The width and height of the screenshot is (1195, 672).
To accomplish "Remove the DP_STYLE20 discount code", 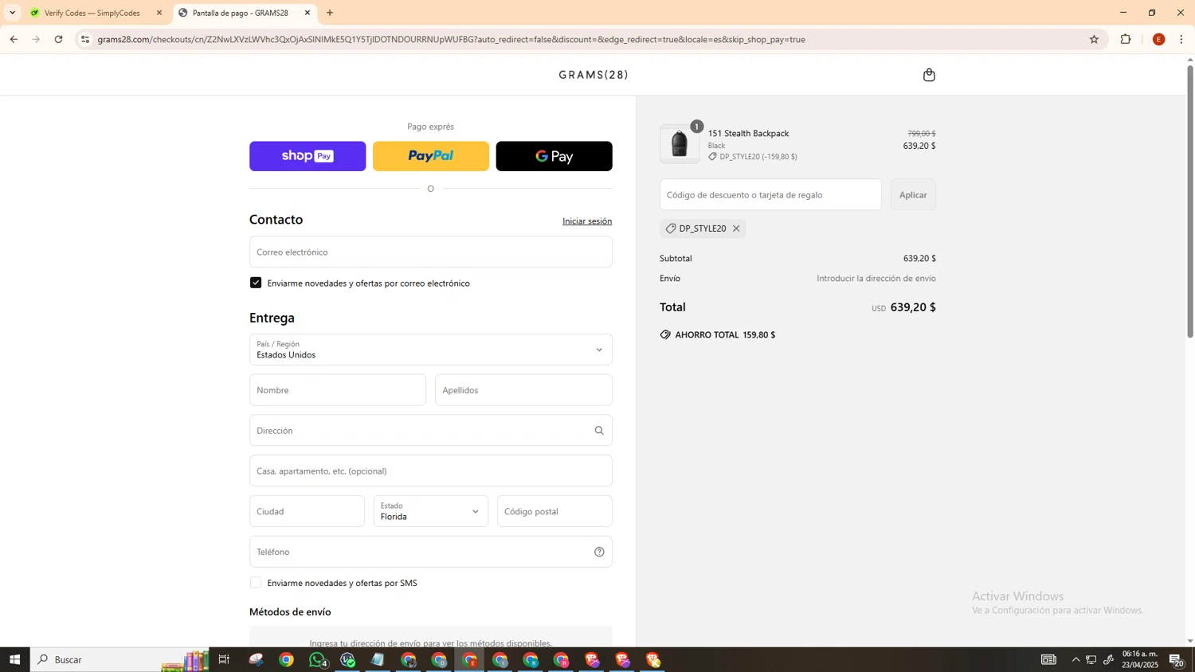I will 736,229.
